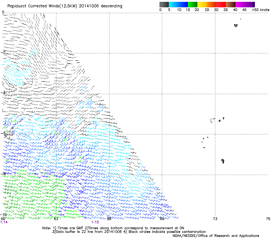Click the yellow 20-25 knots legend color
Viewport: 271px width, 238px height.
click(202, 4)
